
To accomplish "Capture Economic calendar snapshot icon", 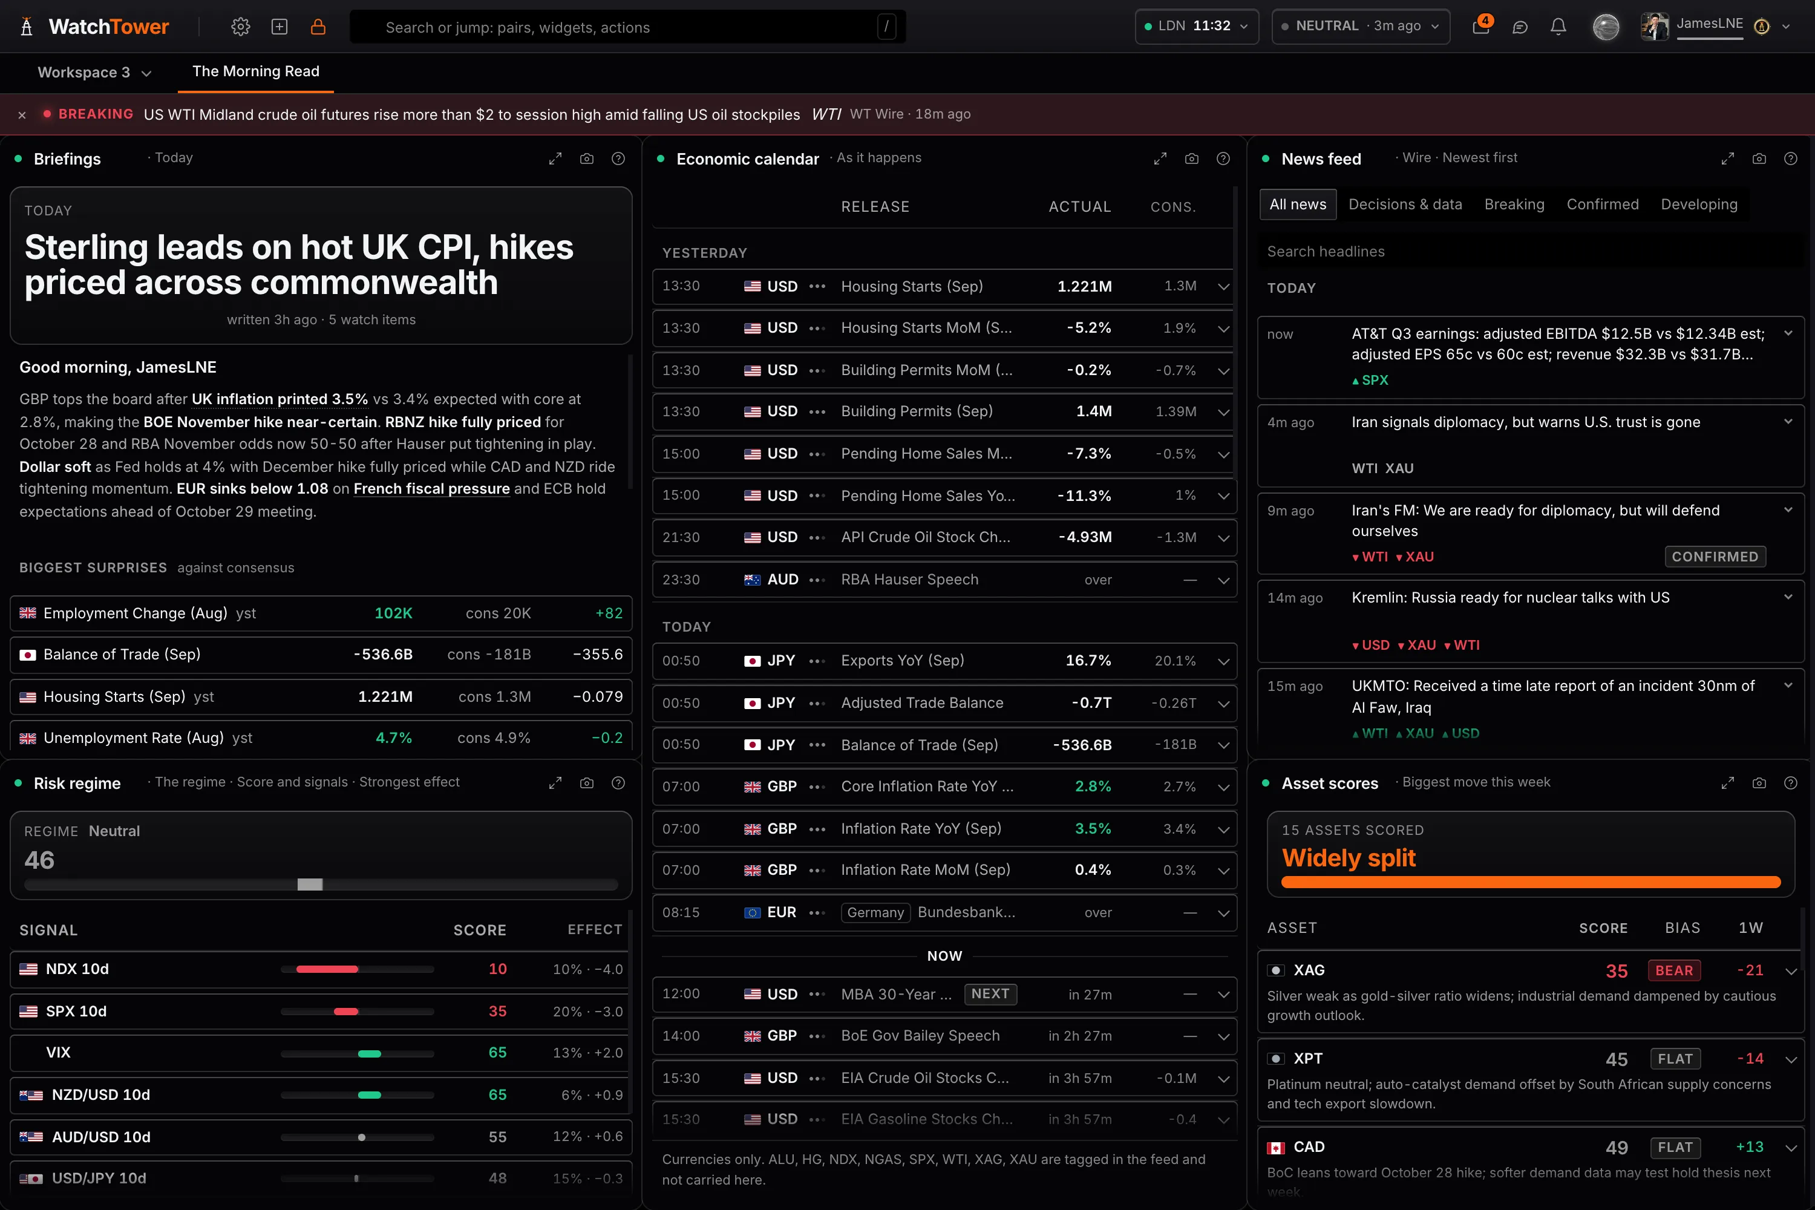I will click(1191, 159).
